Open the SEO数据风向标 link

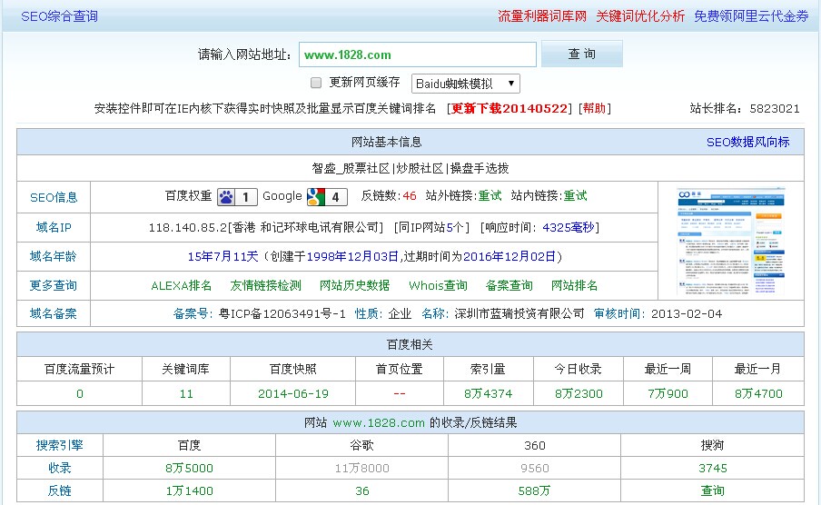click(x=747, y=142)
